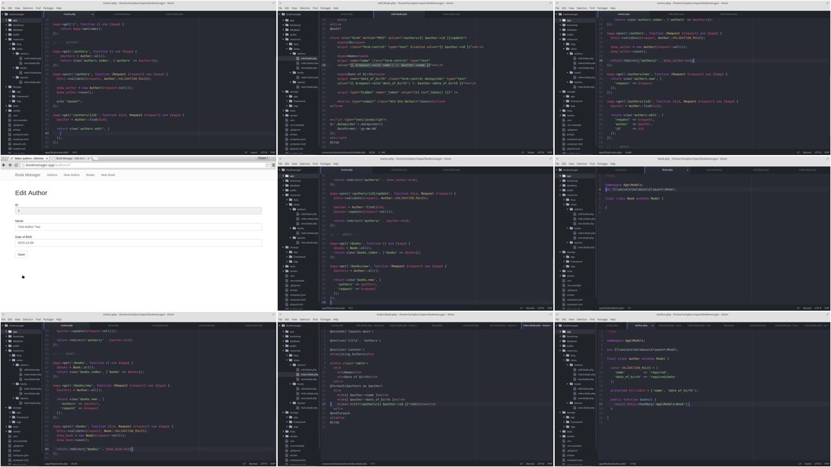831x467 pixels.
Task: Open the Help menu in index.blade.php window
Action: pyautogui.click(x=336, y=319)
